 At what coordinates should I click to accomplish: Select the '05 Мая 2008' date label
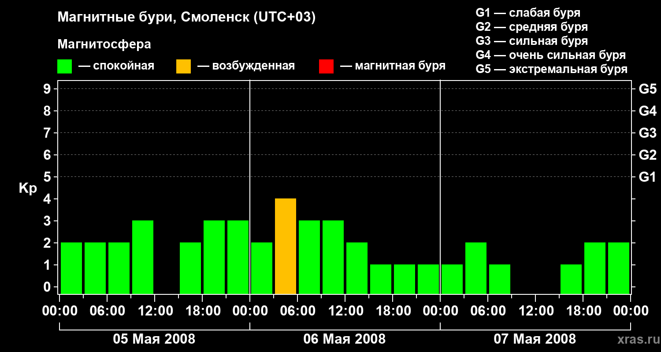(154, 339)
